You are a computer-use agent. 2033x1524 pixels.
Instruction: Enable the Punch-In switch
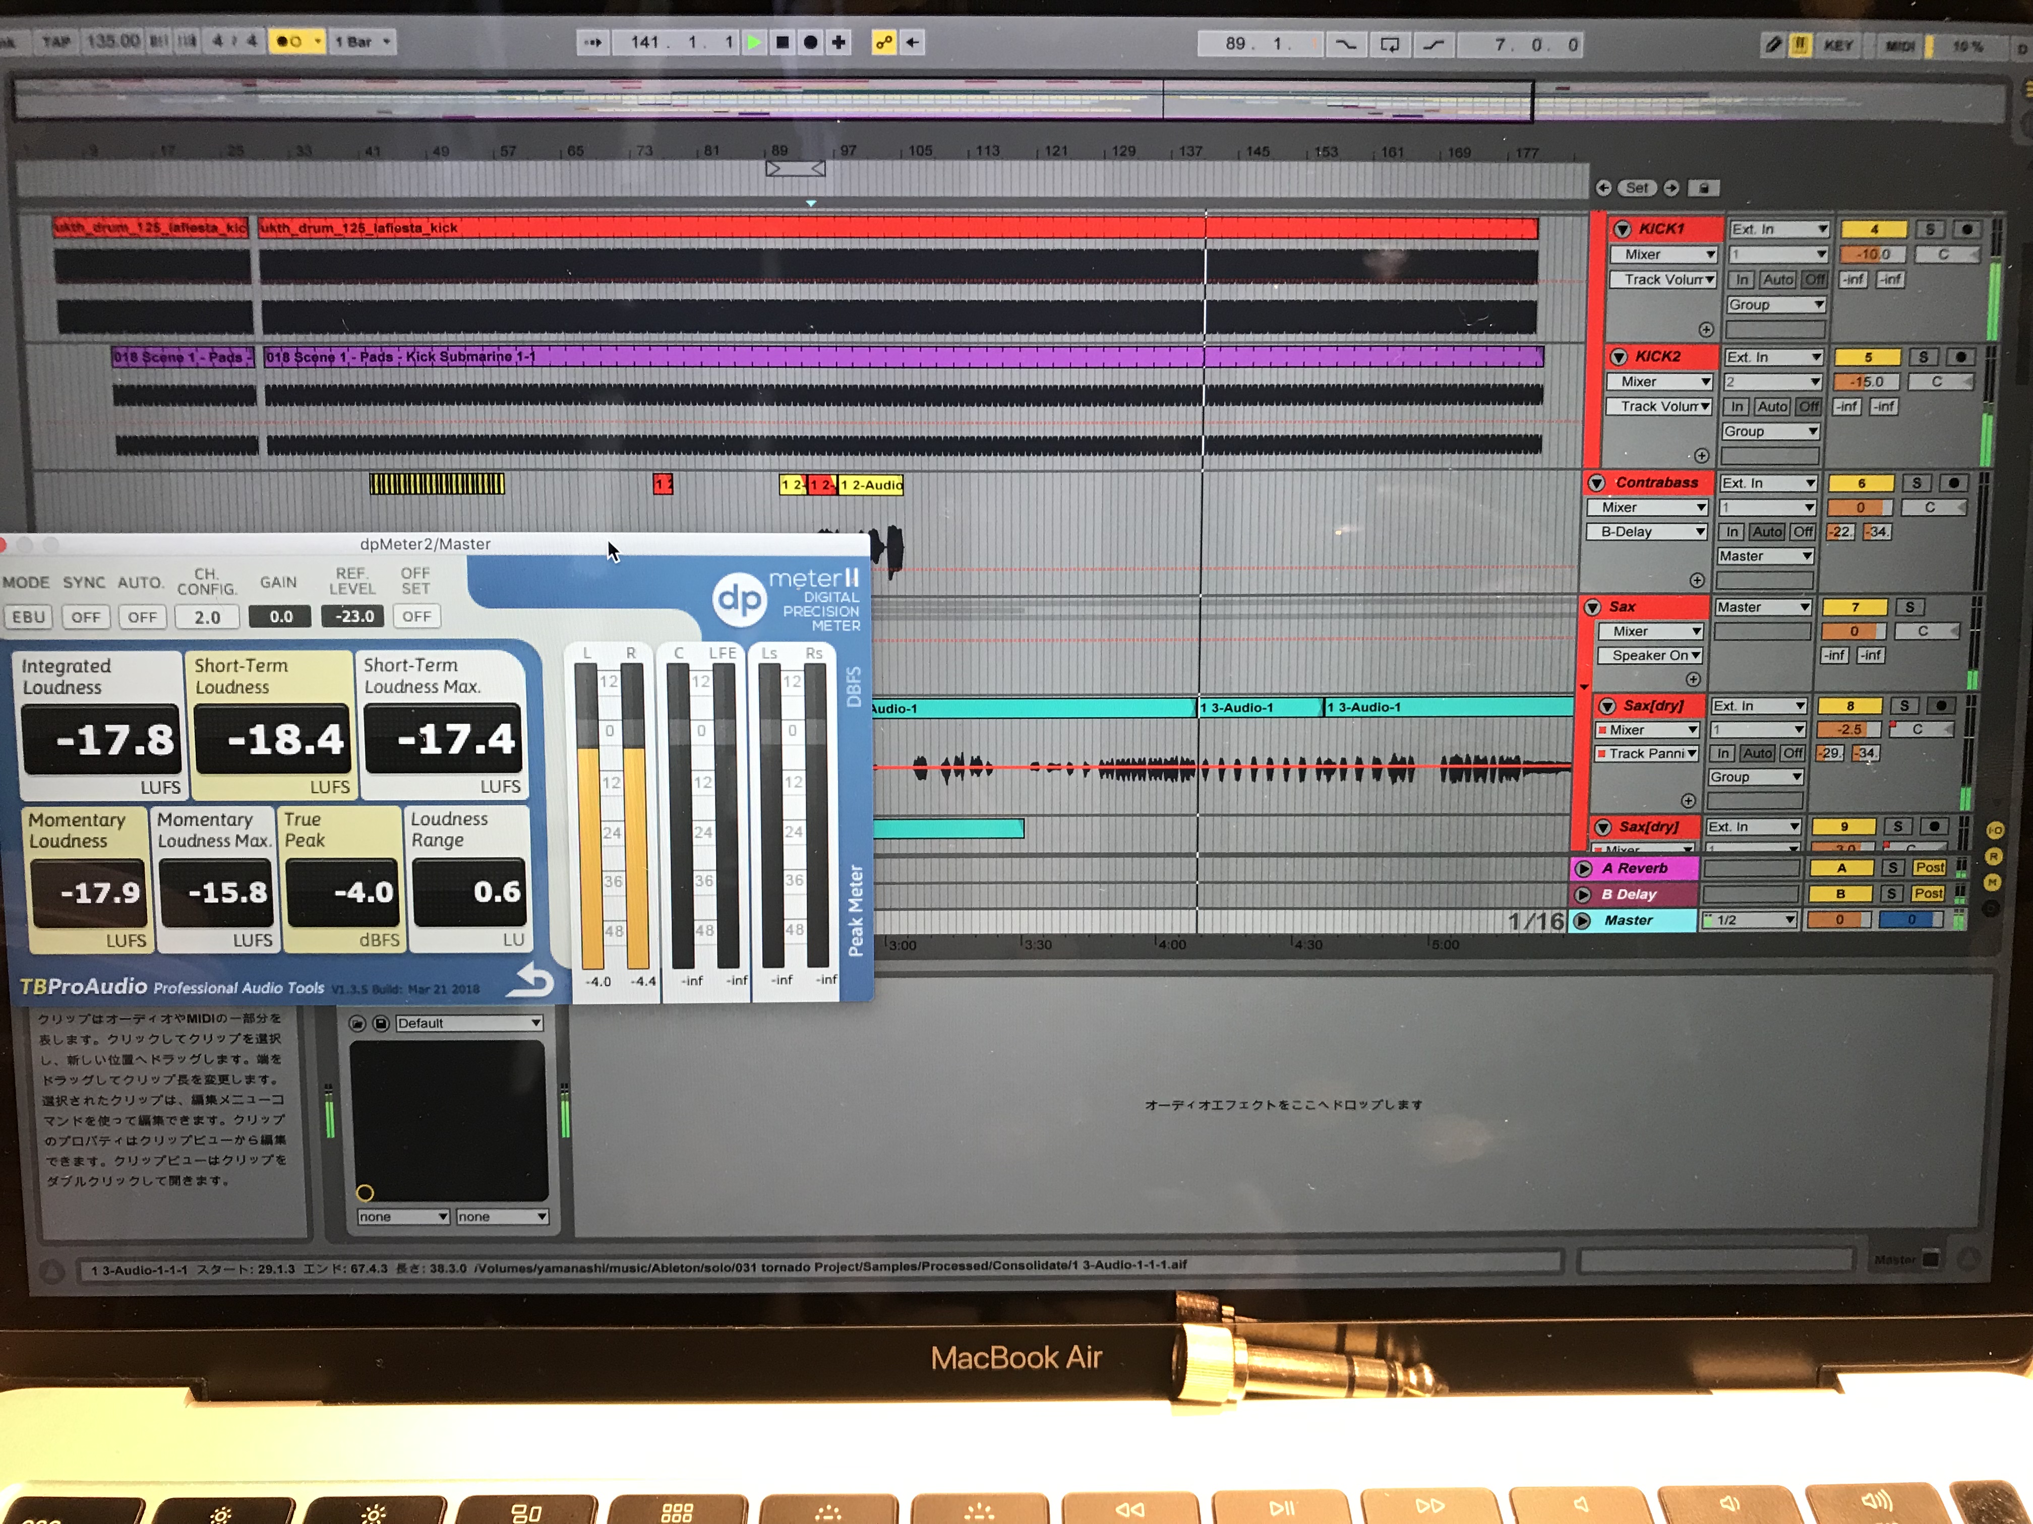[1346, 44]
